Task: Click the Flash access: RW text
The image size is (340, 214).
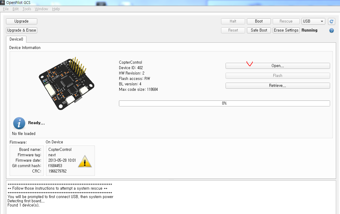Action: (135, 78)
